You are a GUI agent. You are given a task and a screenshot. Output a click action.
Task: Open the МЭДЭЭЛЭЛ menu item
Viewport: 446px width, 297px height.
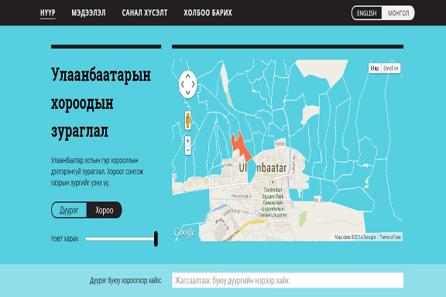(x=88, y=13)
